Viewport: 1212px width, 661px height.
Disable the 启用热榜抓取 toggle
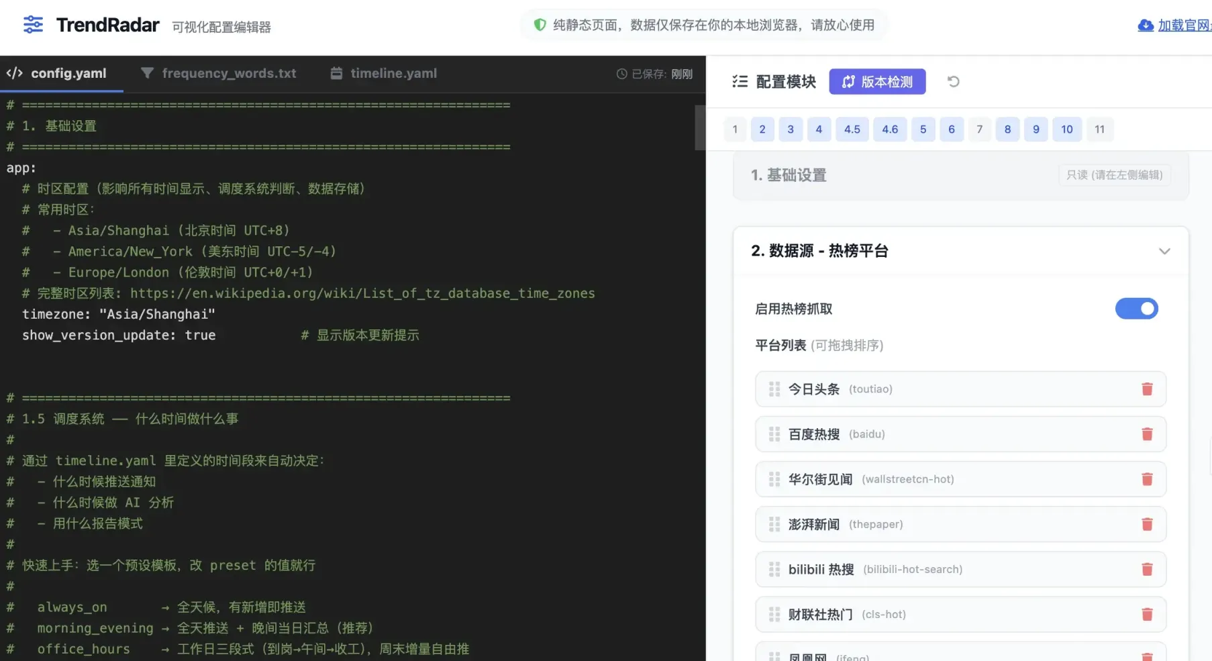tap(1136, 309)
